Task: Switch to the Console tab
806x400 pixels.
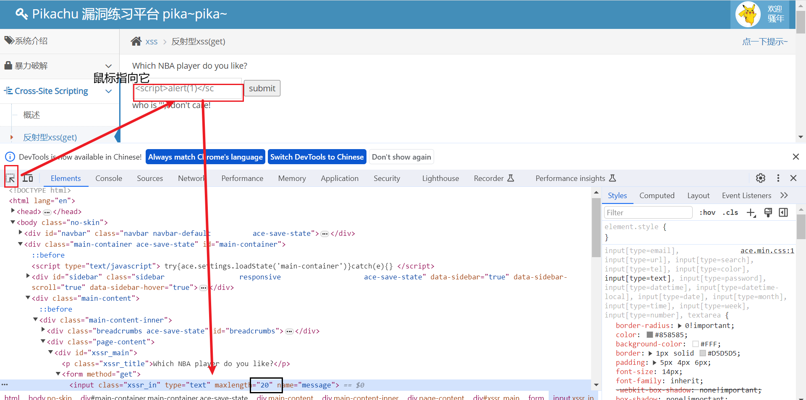Action: (109, 178)
